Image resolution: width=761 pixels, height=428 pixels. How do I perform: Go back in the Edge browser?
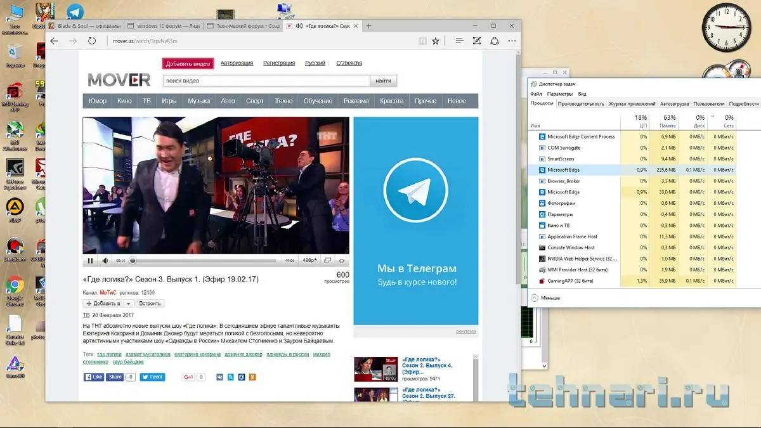pyautogui.click(x=54, y=41)
